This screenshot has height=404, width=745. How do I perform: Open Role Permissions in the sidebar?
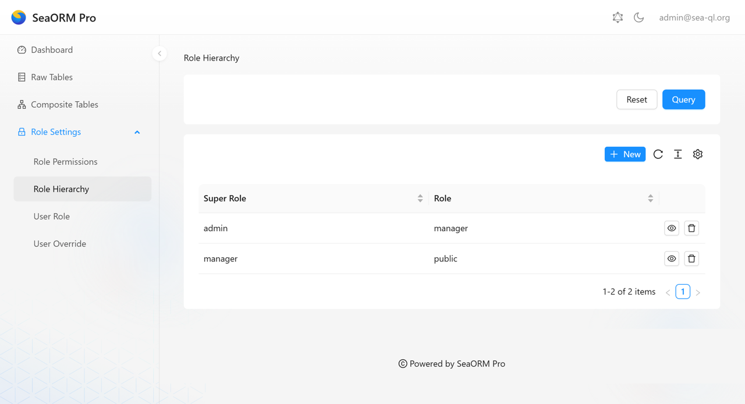[65, 162]
